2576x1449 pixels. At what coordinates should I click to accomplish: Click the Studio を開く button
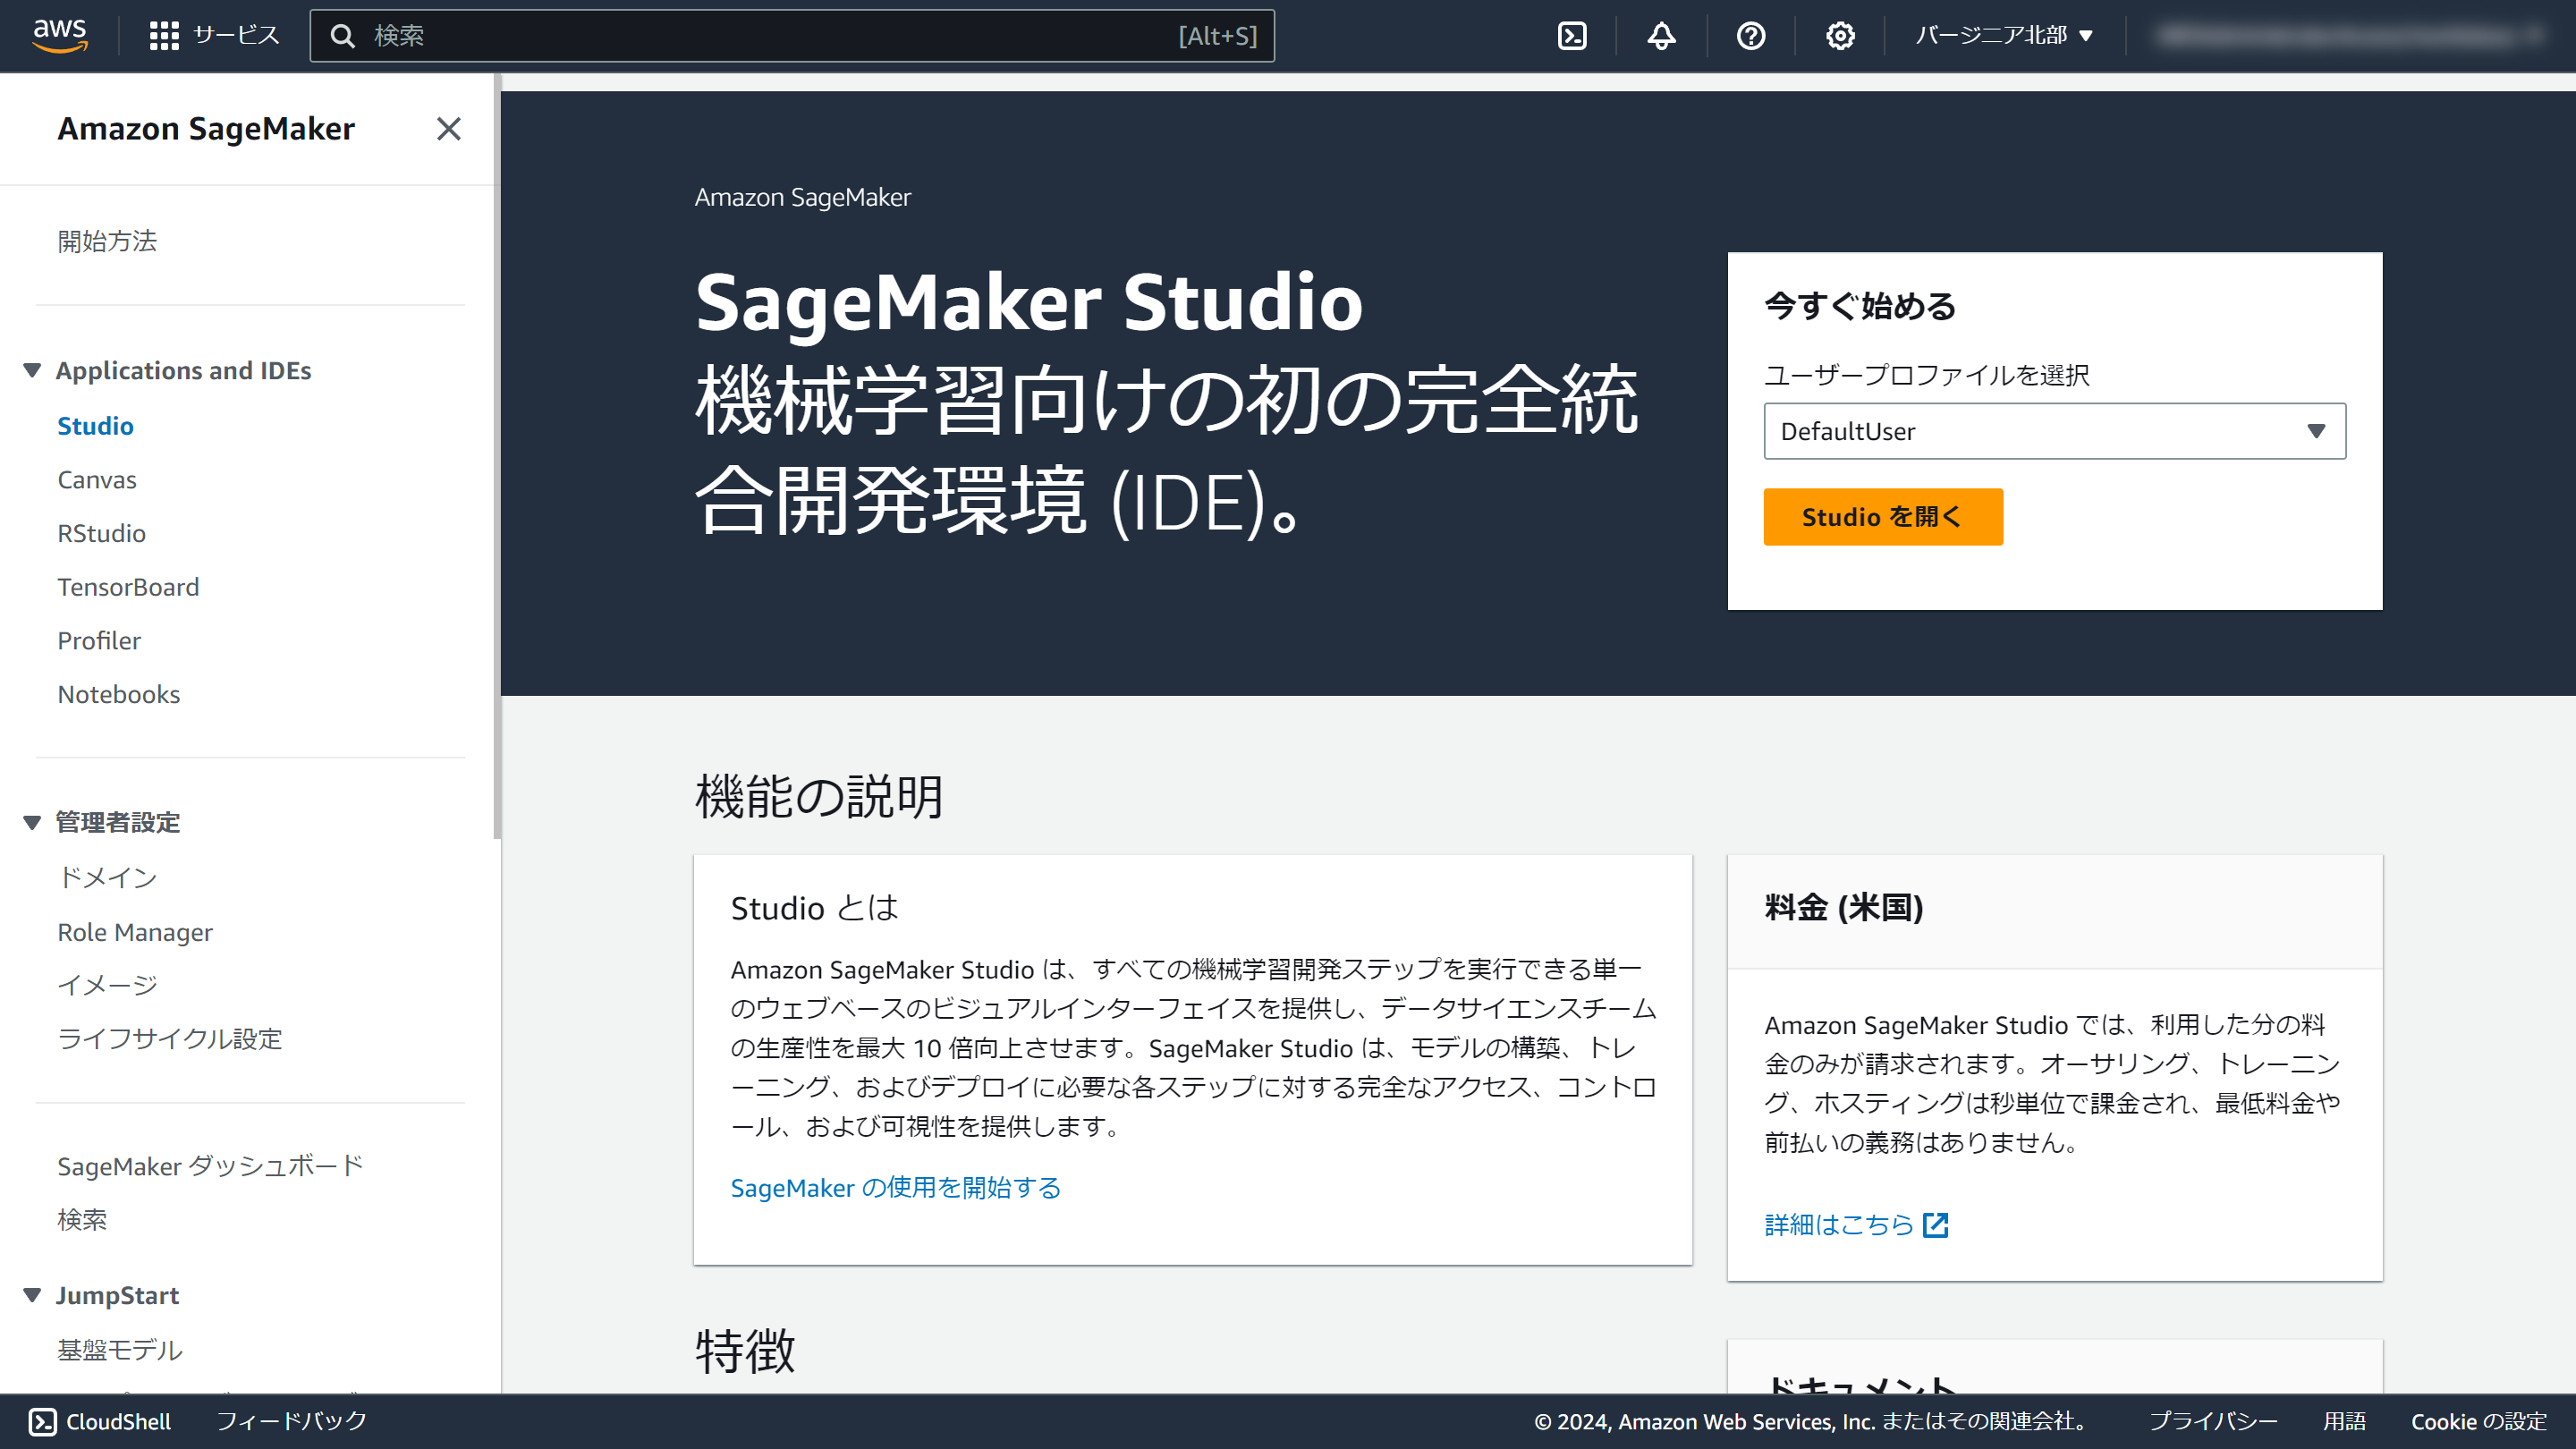[x=1883, y=517]
